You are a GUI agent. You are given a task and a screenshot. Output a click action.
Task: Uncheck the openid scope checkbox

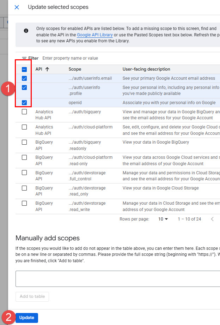[24, 103]
